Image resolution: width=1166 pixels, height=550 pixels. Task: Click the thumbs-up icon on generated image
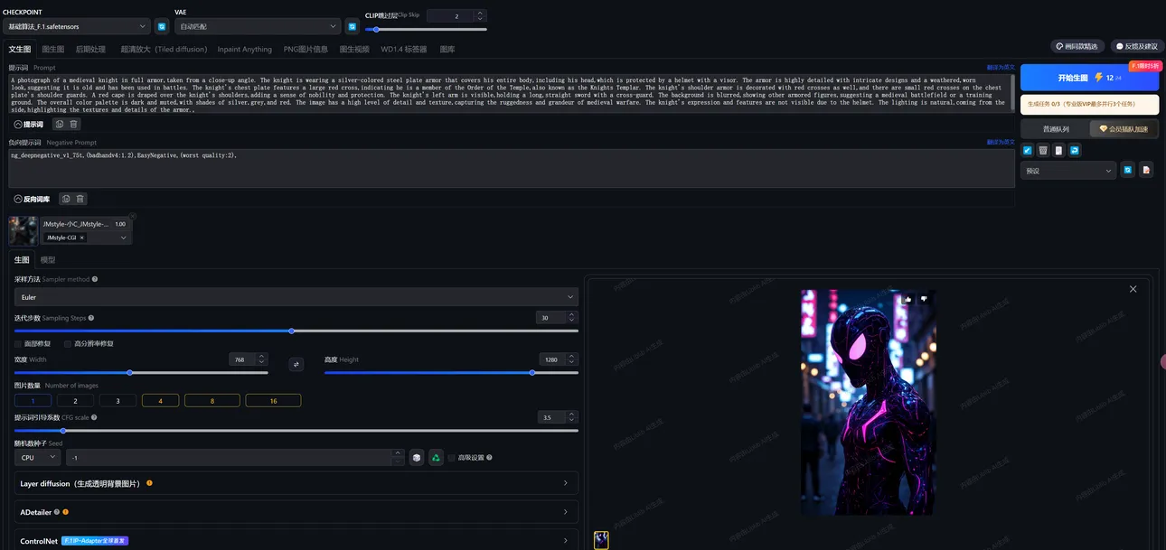click(907, 299)
